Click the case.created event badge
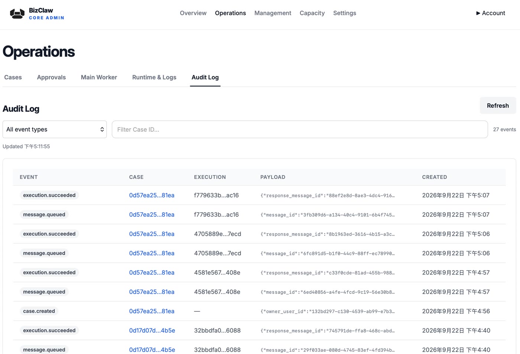 39,311
